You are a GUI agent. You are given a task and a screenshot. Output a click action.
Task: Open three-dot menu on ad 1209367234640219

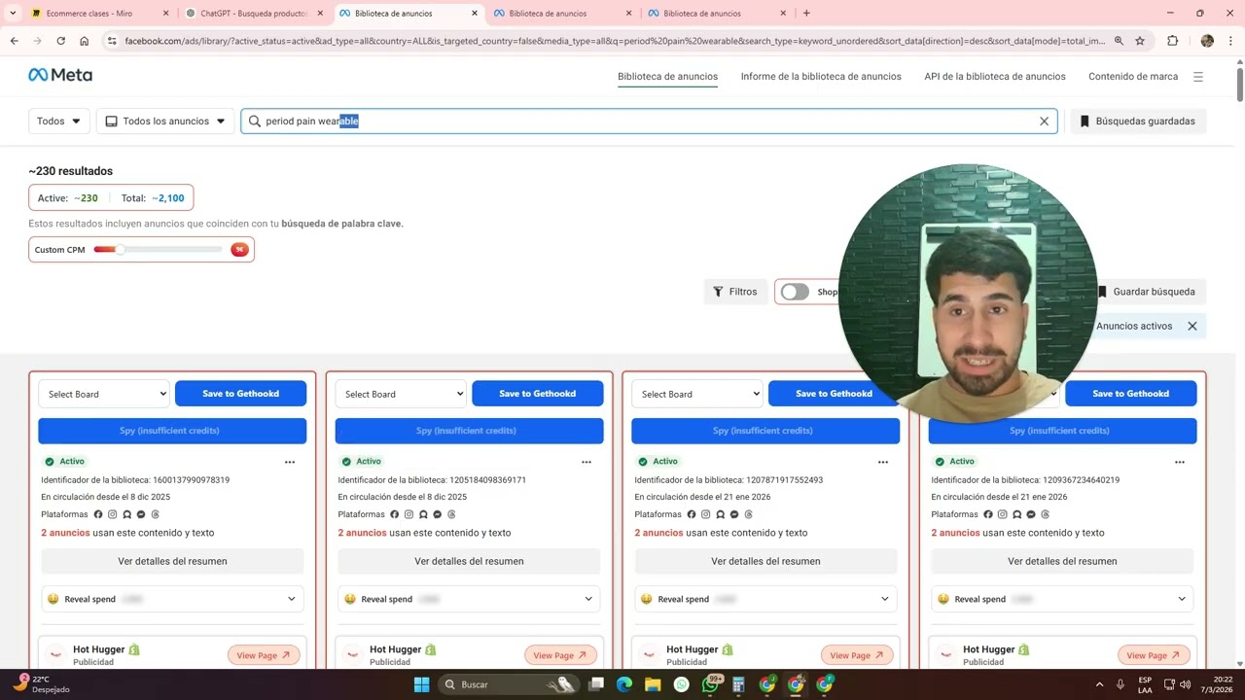tap(1180, 462)
